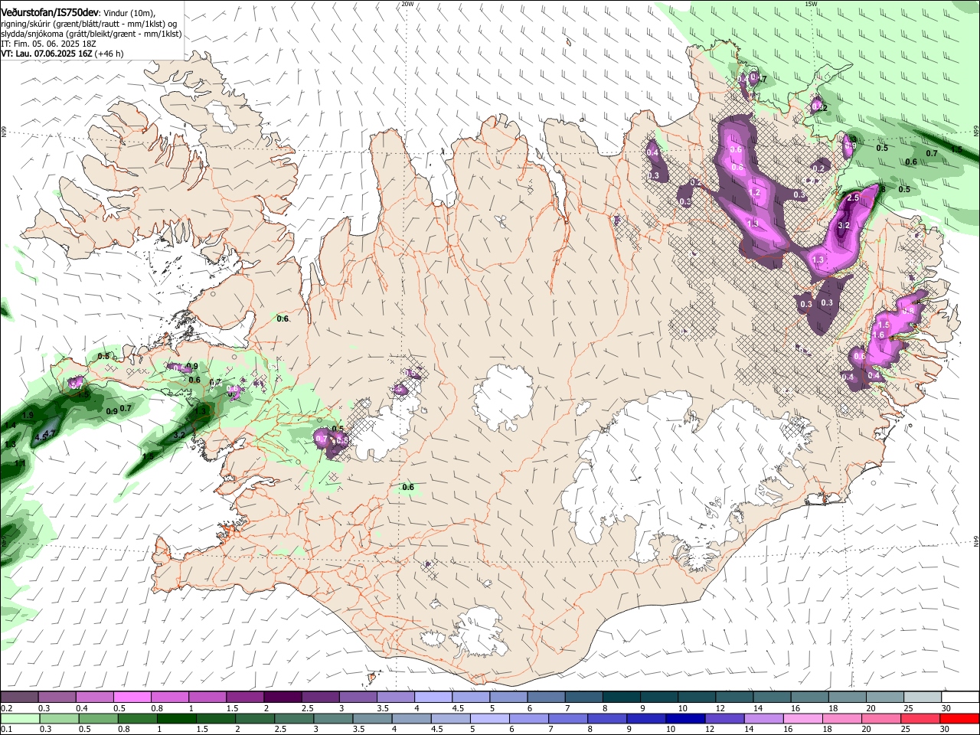Viewport: 980px width, 735px height.
Task: Click the '1.6' snow value in the east
Action: pos(879,335)
